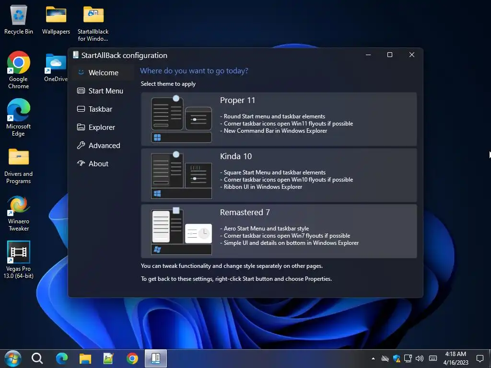Select the OneDrive desktop shortcut
Screen dimensions: 491x368
coord(56,67)
